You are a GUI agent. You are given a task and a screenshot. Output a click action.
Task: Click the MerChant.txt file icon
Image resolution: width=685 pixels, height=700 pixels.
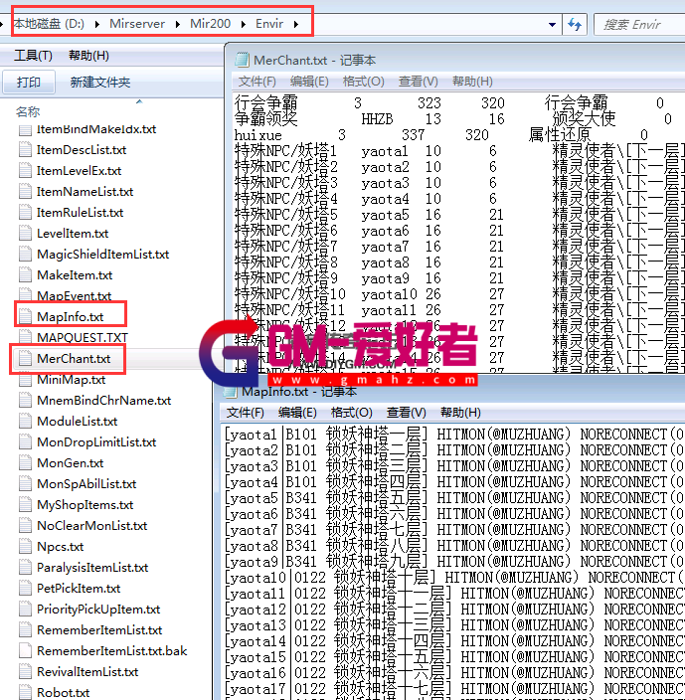(x=26, y=359)
